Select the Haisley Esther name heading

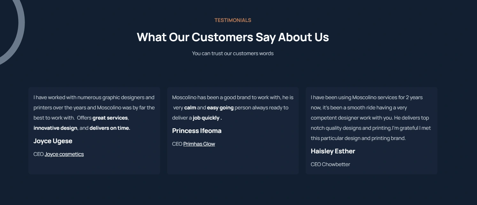click(x=333, y=151)
